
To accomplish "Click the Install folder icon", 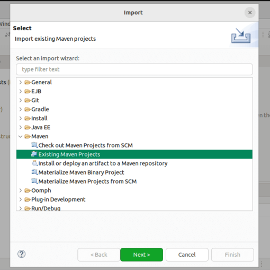I will pyautogui.click(x=28, y=118).
